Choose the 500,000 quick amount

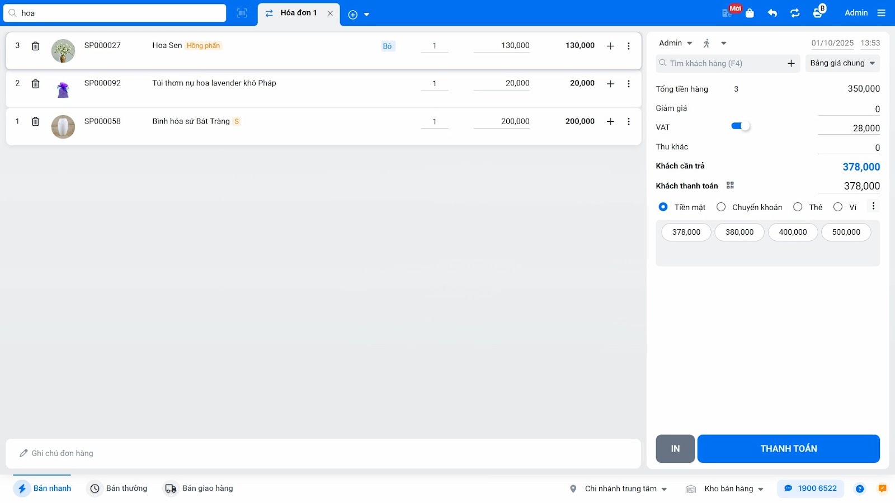[x=846, y=232]
